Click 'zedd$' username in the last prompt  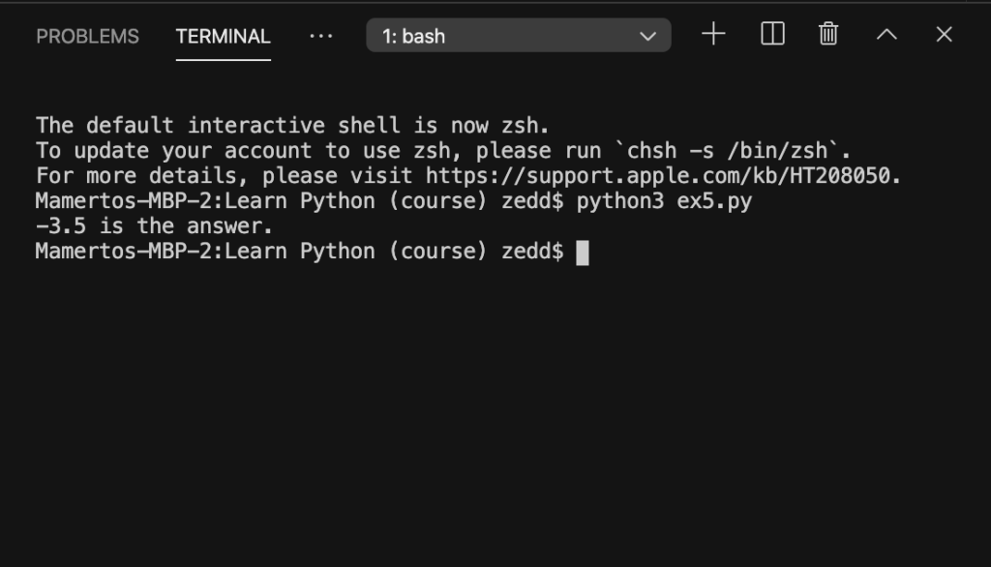point(532,252)
